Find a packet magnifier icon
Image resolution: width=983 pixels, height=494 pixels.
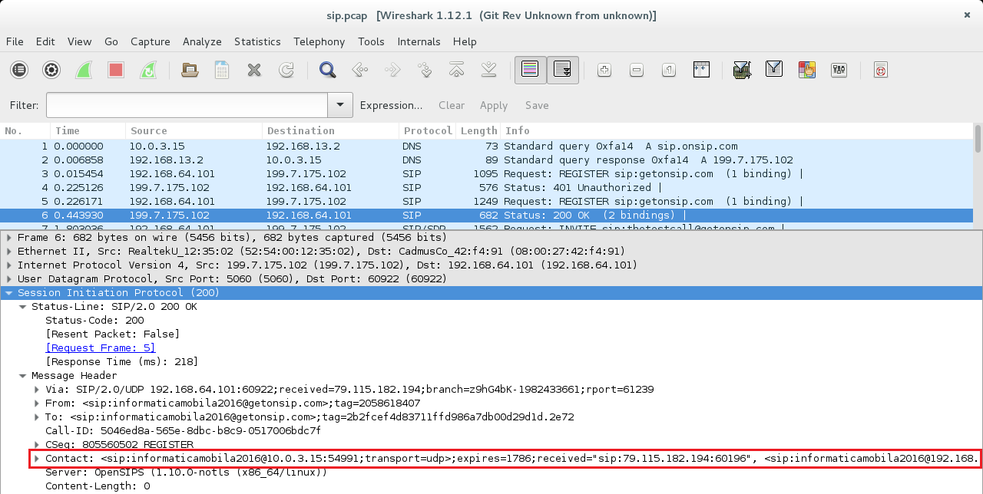coord(328,71)
